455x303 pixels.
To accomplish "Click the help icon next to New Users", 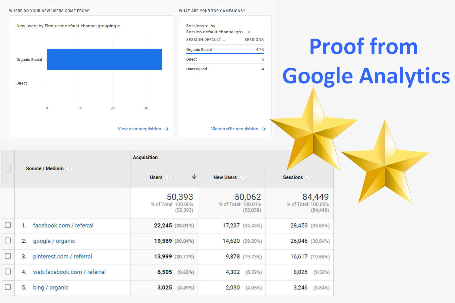I will [243, 177].
